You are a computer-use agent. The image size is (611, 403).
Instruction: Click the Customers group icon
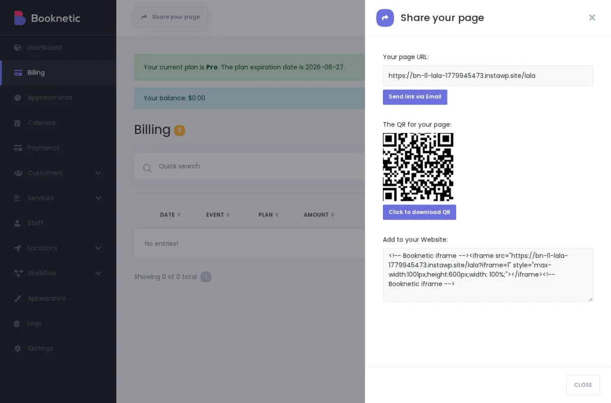[18, 173]
